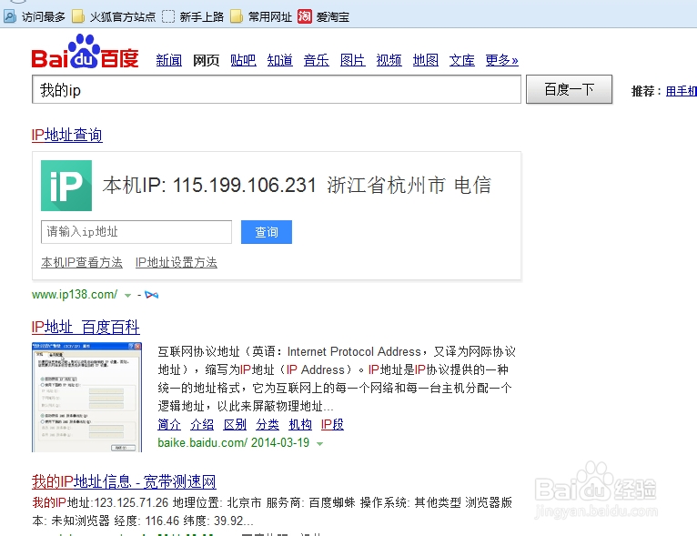The image size is (697, 536).
Task: Open the 更多» menu link
Action: [502, 60]
